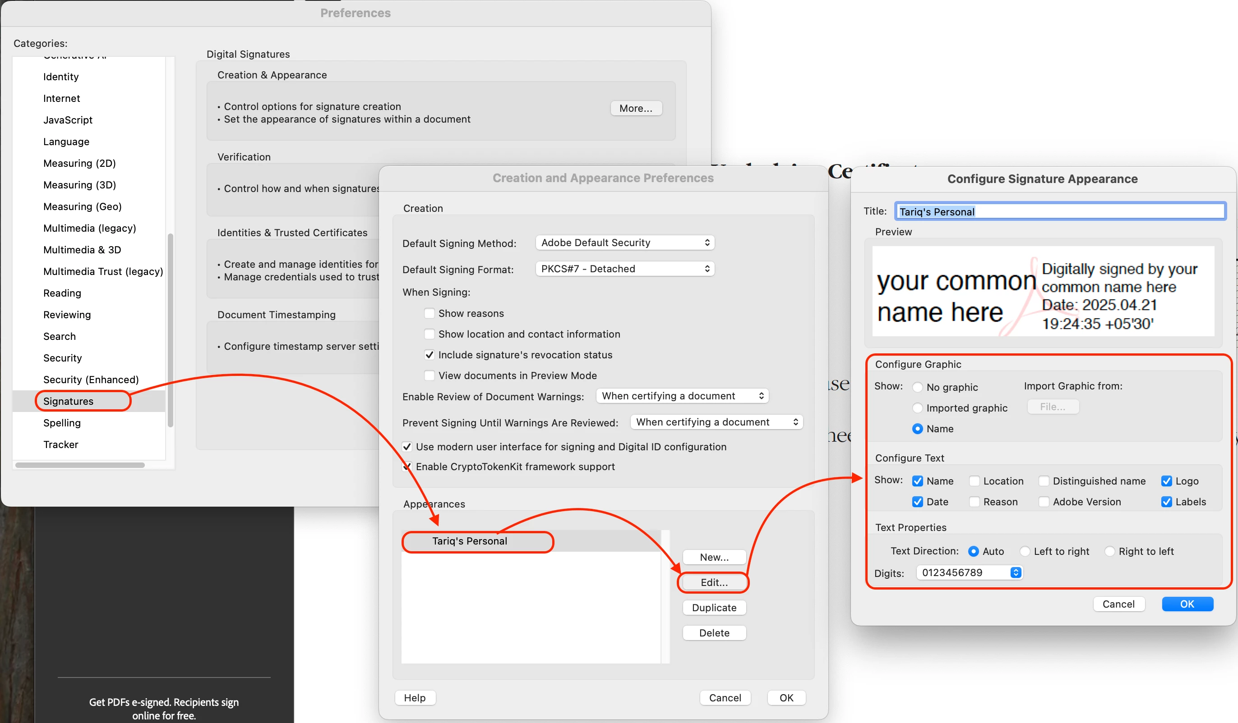
Task: Select Right to left text direction
Action: [x=1109, y=551]
